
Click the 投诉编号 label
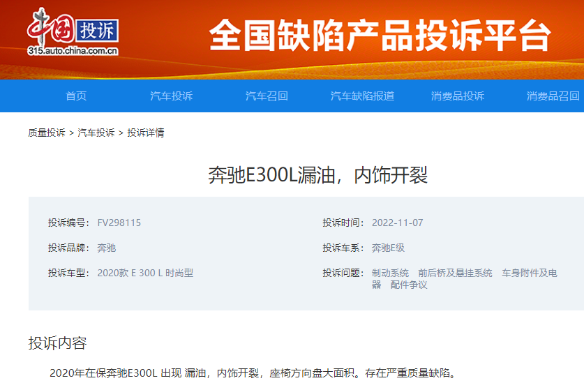pos(68,223)
